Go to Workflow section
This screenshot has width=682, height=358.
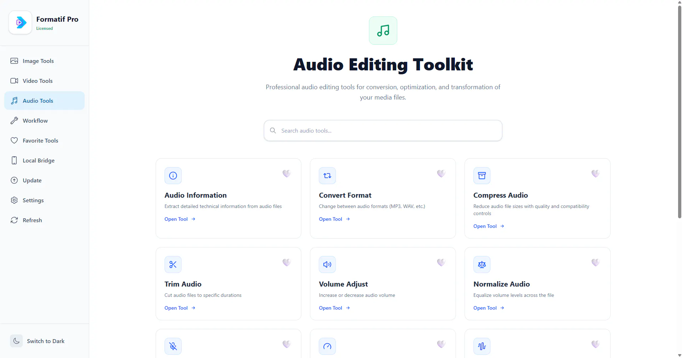coord(44,121)
